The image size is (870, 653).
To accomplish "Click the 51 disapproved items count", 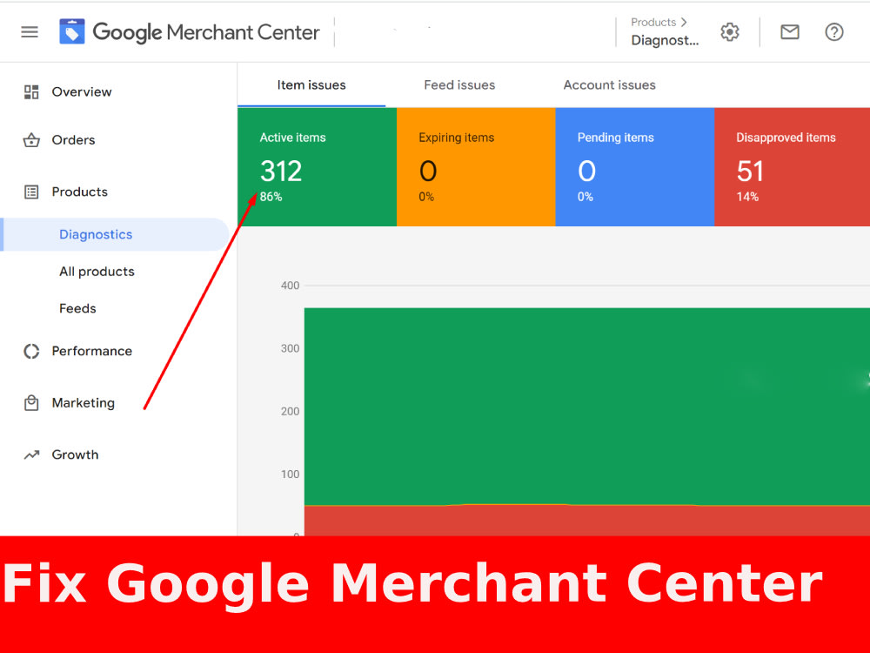I will (x=750, y=171).
